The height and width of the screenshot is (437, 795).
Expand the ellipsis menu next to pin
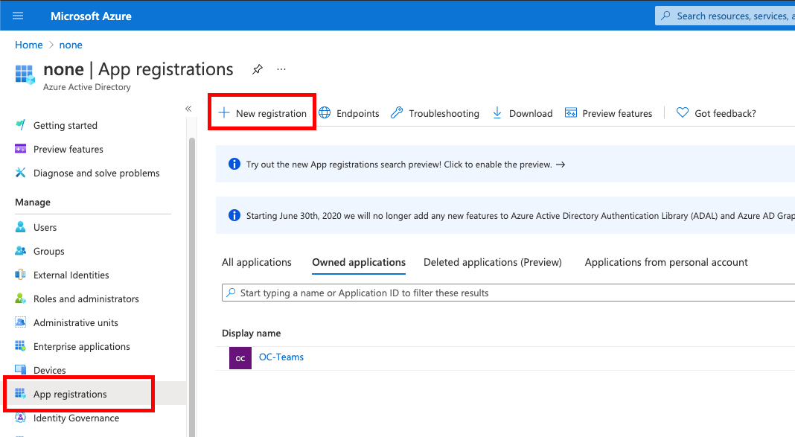281,68
